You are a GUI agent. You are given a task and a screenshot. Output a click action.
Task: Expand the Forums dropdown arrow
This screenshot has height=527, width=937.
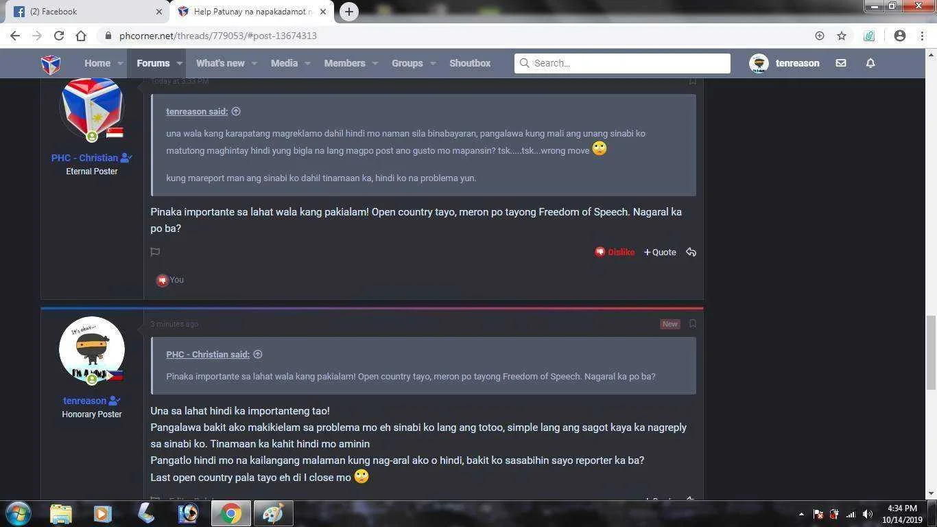click(179, 63)
